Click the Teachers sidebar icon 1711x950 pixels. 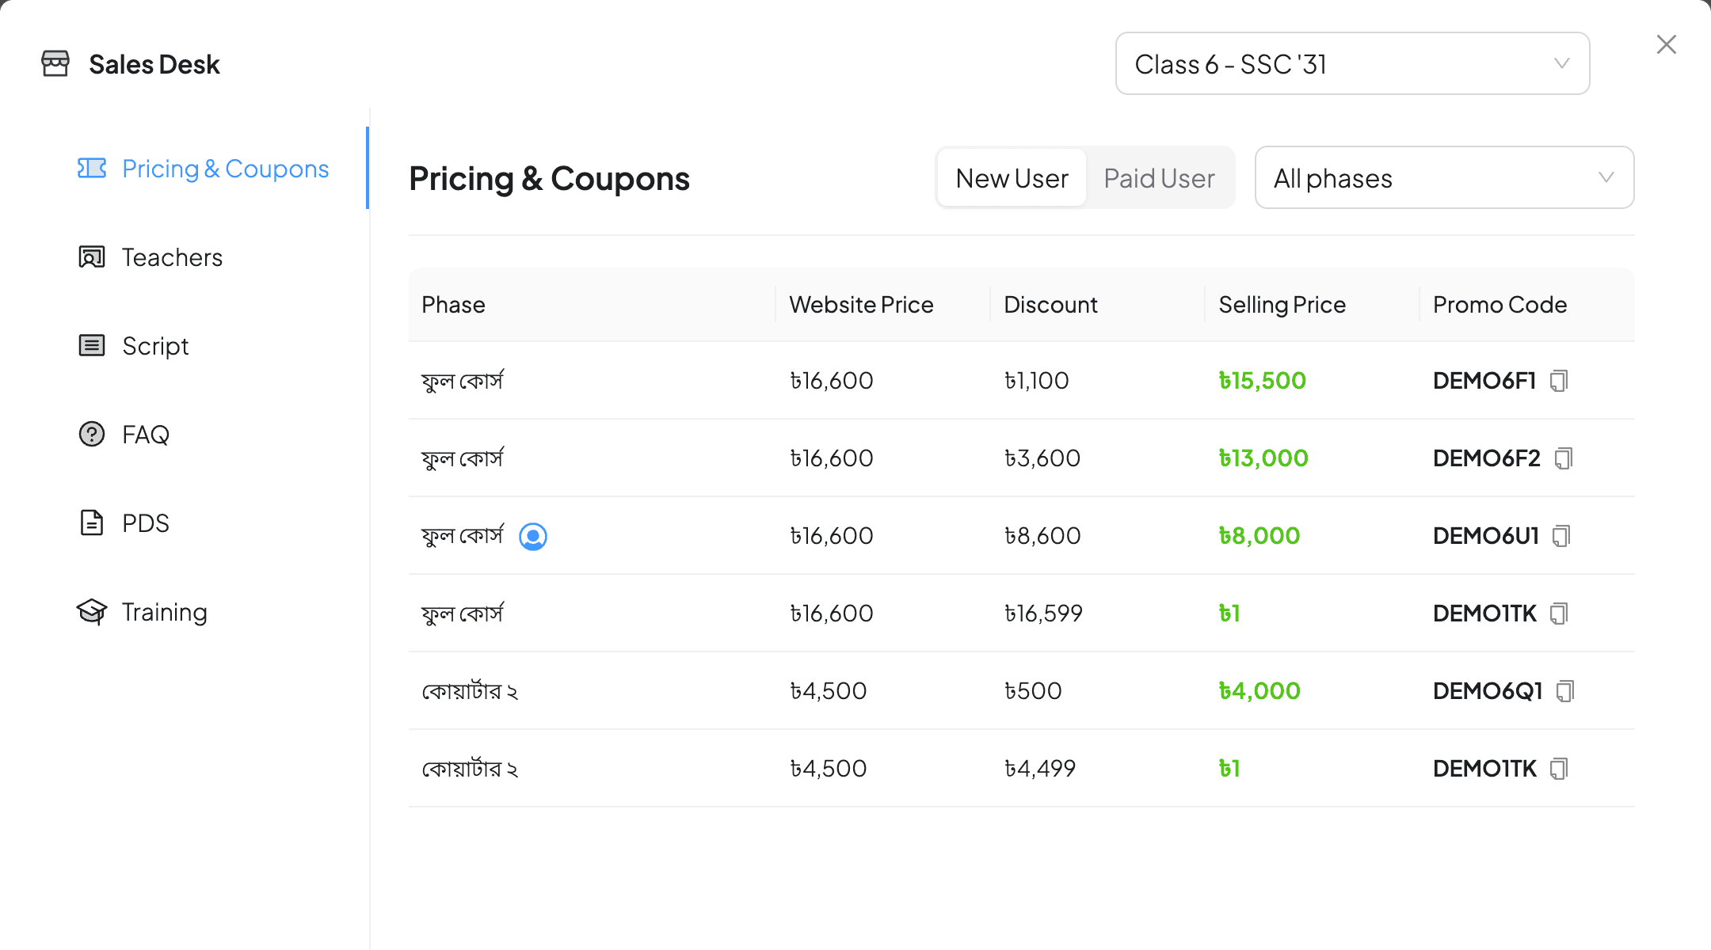tap(92, 256)
